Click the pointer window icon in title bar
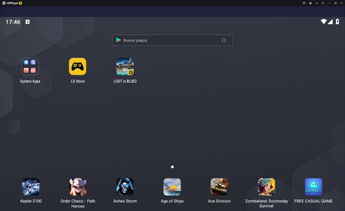Image resolution: width=345 pixels, height=211 pixels. click(323, 3)
